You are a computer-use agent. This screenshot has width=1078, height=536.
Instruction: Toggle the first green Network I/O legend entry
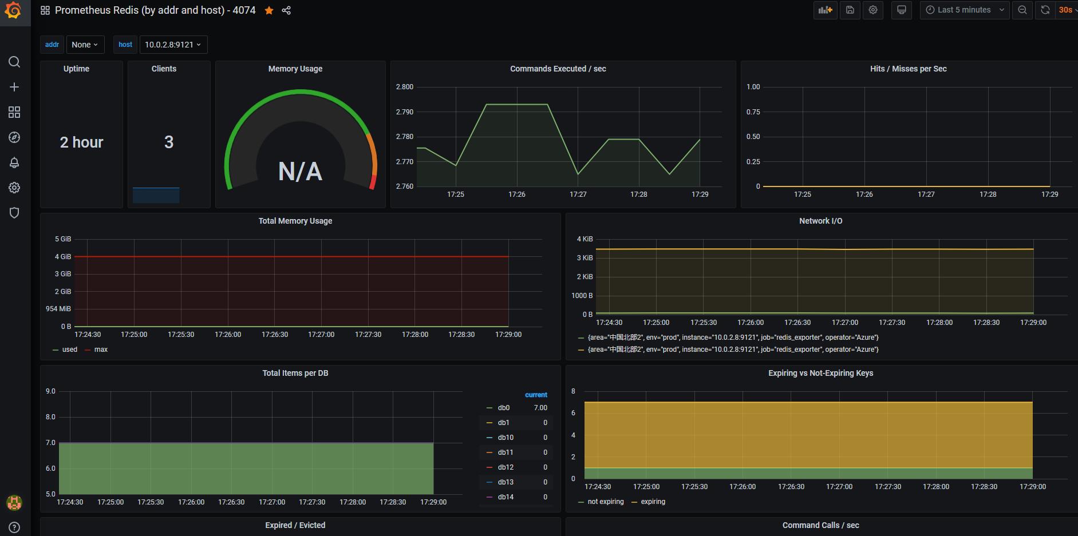(x=733, y=338)
